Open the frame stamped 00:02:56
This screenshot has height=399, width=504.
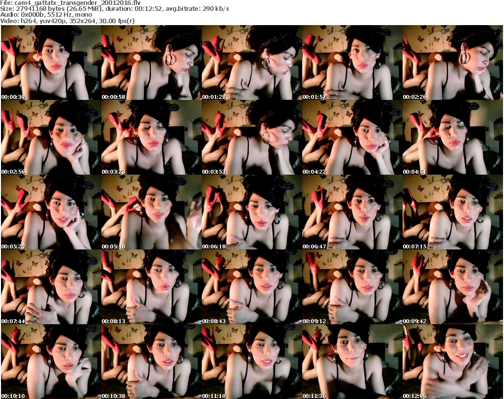[51, 137]
